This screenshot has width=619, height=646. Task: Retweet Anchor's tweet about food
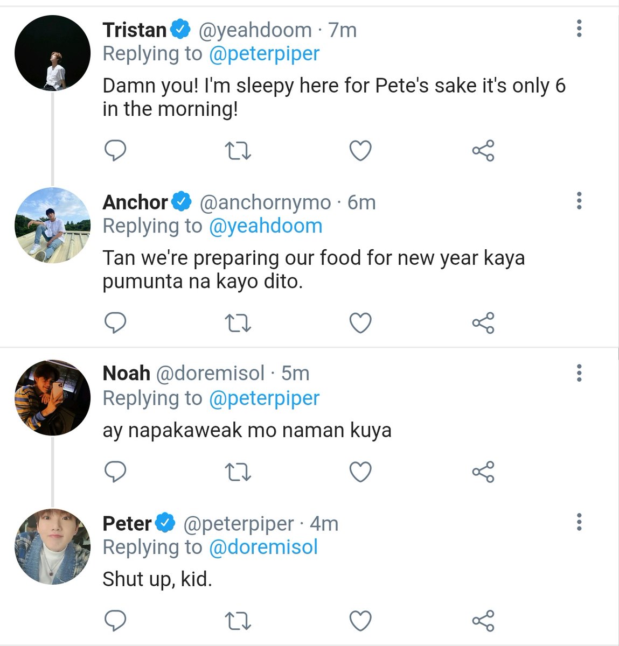click(238, 323)
